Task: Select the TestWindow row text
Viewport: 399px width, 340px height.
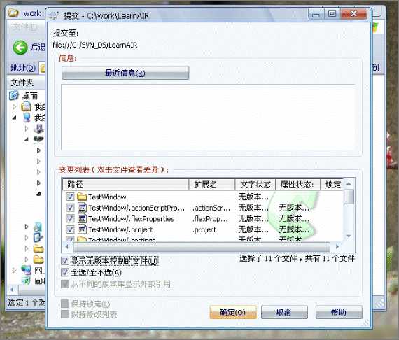Action: [107, 197]
